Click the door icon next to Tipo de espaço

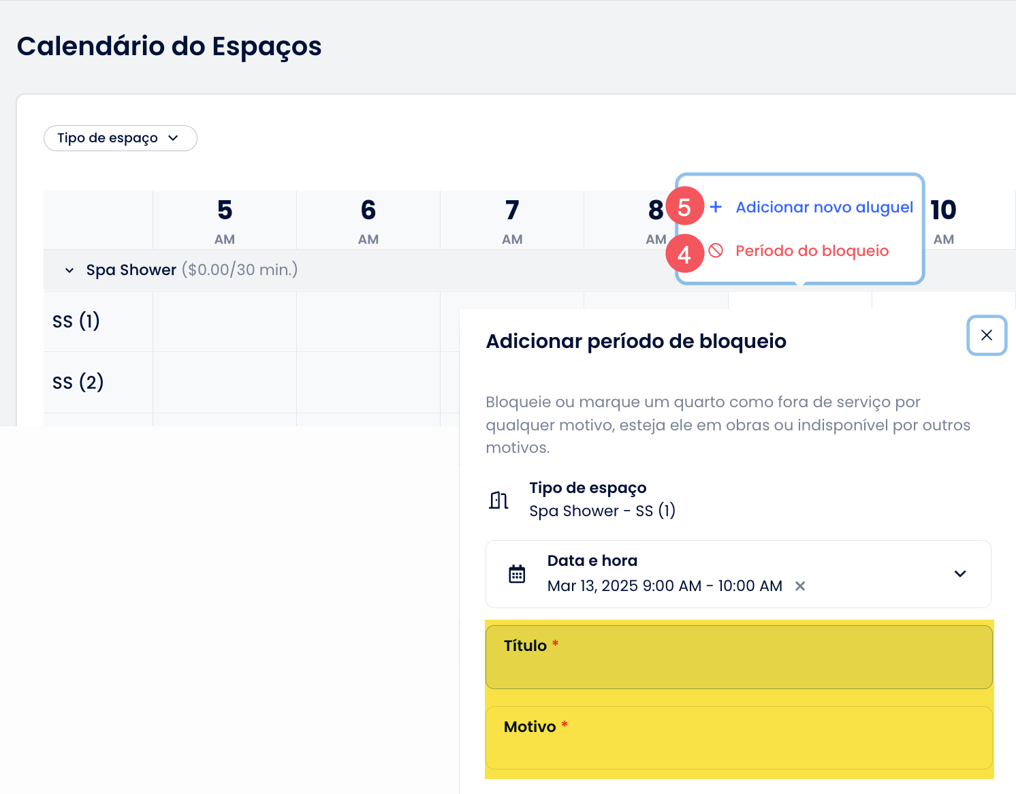tap(498, 501)
